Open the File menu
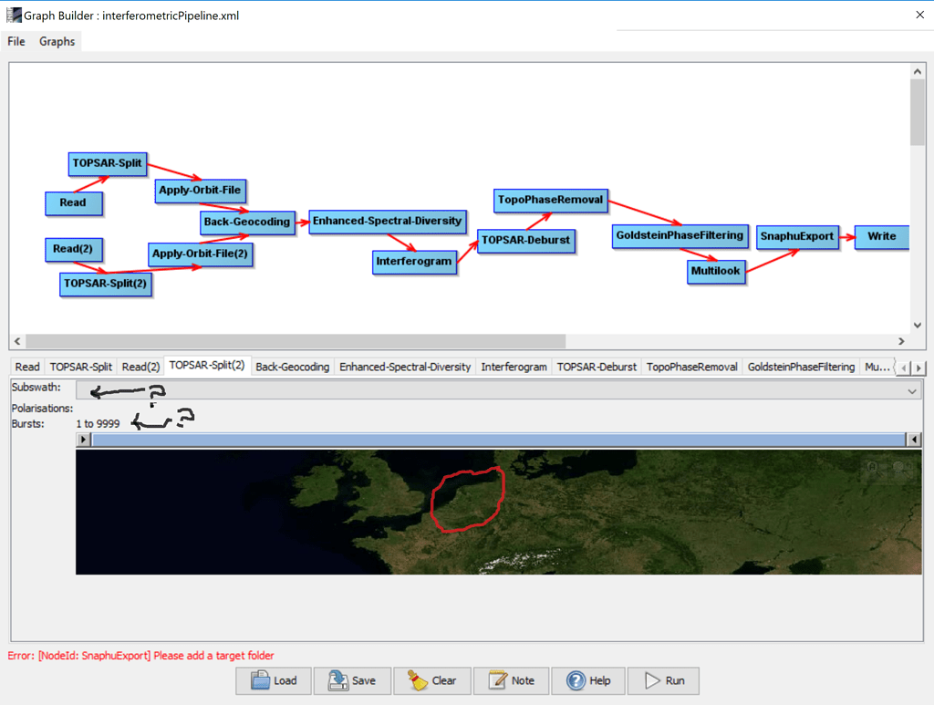The height and width of the screenshot is (705, 934). 16,41
